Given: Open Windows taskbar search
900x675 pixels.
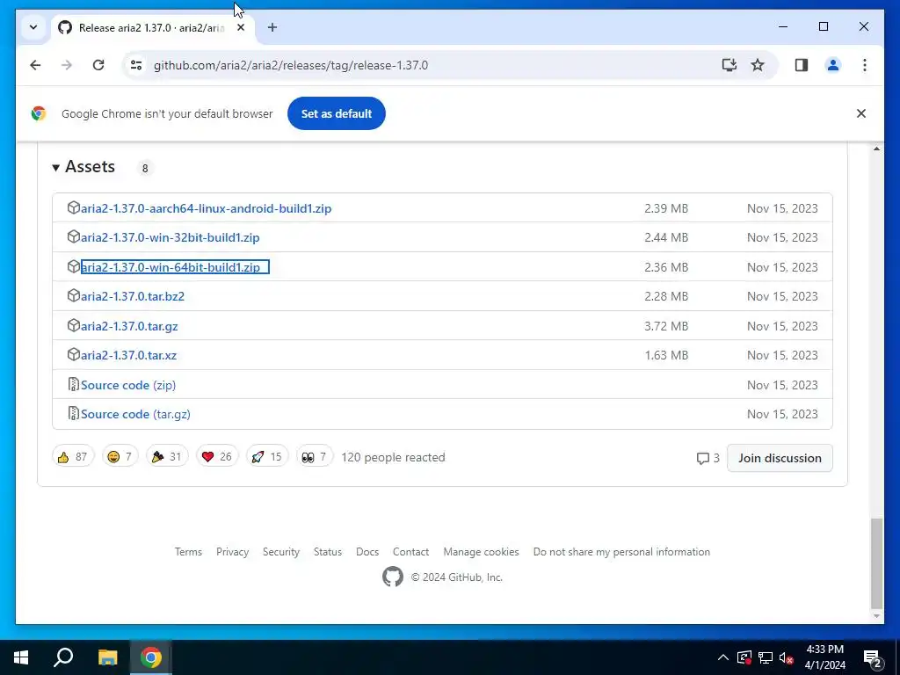Looking at the screenshot, I should tap(63, 657).
